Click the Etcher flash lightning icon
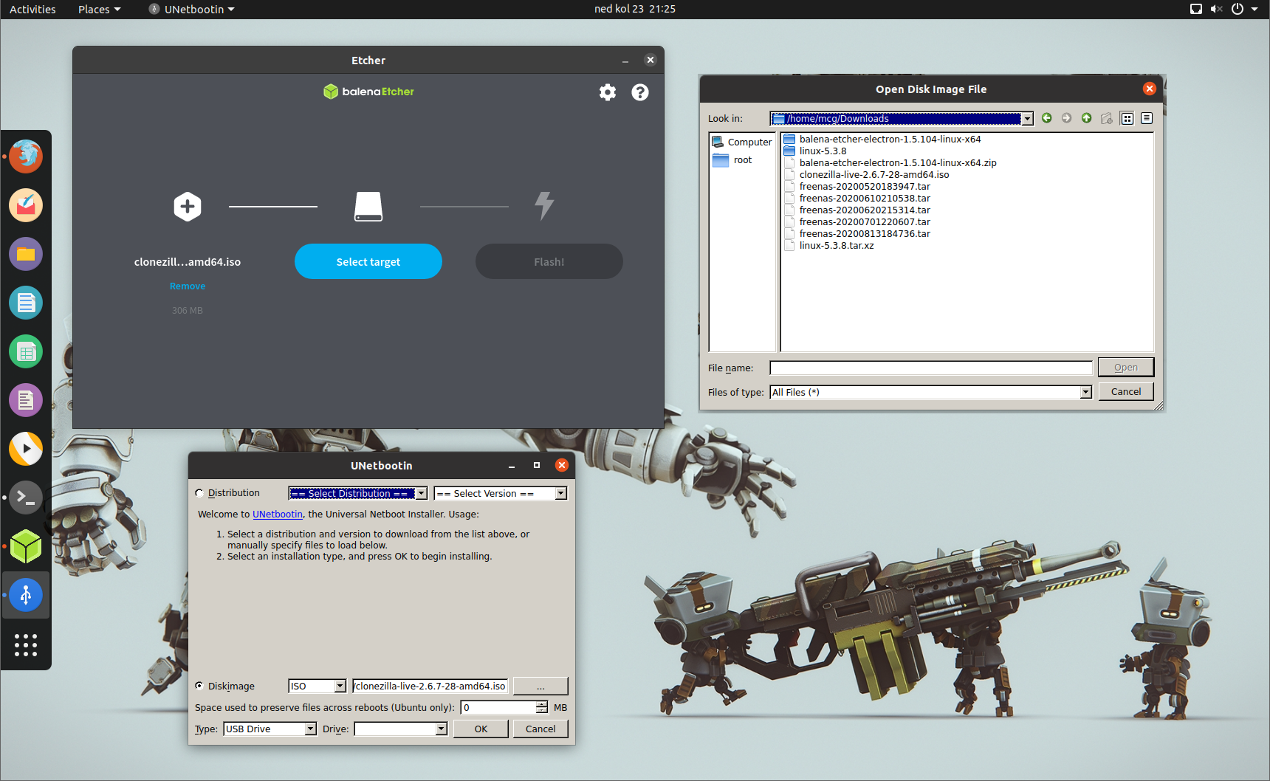Viewport: 1270px width, 781px height. pyautogui.click(x=545, y=206)
